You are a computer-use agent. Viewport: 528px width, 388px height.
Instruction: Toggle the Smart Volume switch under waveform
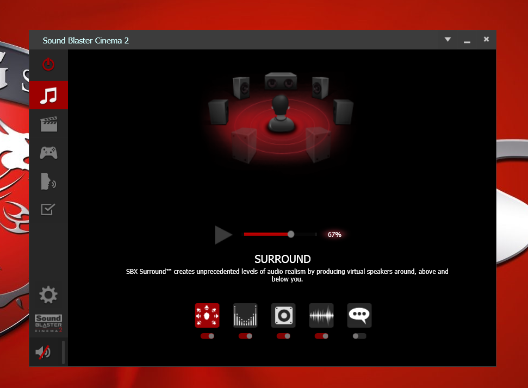(x=321, y=336)
